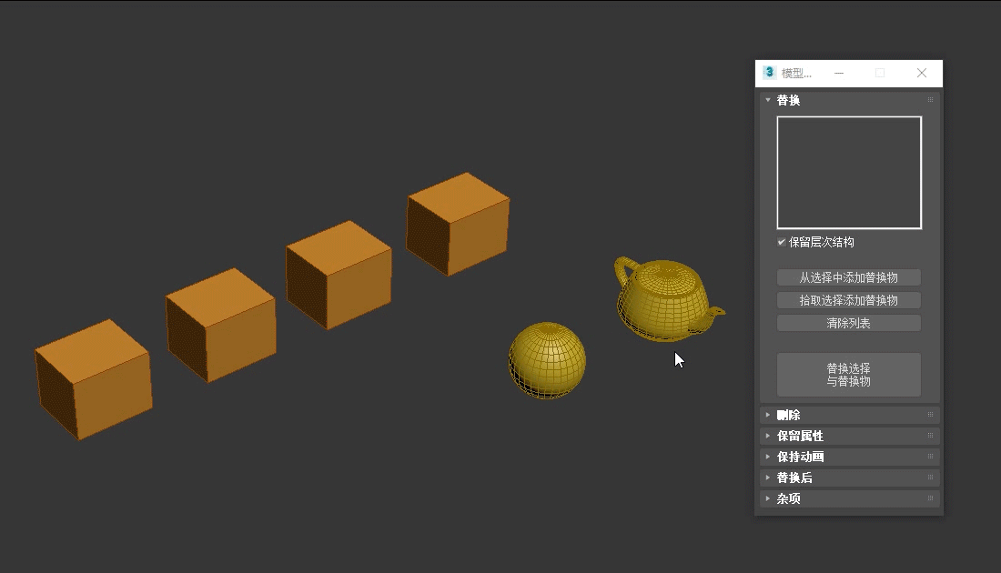The width and height of the screenshot is (1001, 573).
Task: Expand the 替换后 rollout
Action: tap(768, 477)
